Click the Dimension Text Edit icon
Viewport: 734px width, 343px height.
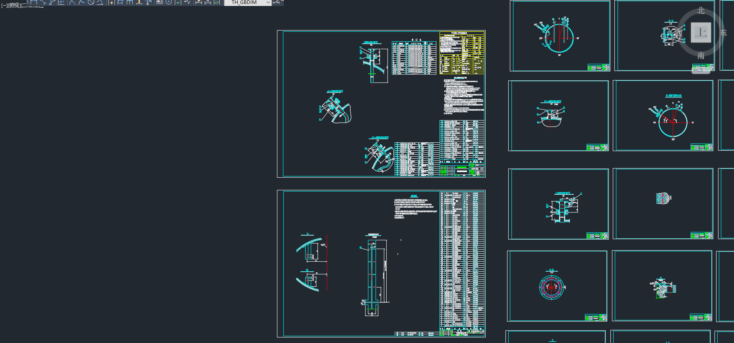click(208, 2)
